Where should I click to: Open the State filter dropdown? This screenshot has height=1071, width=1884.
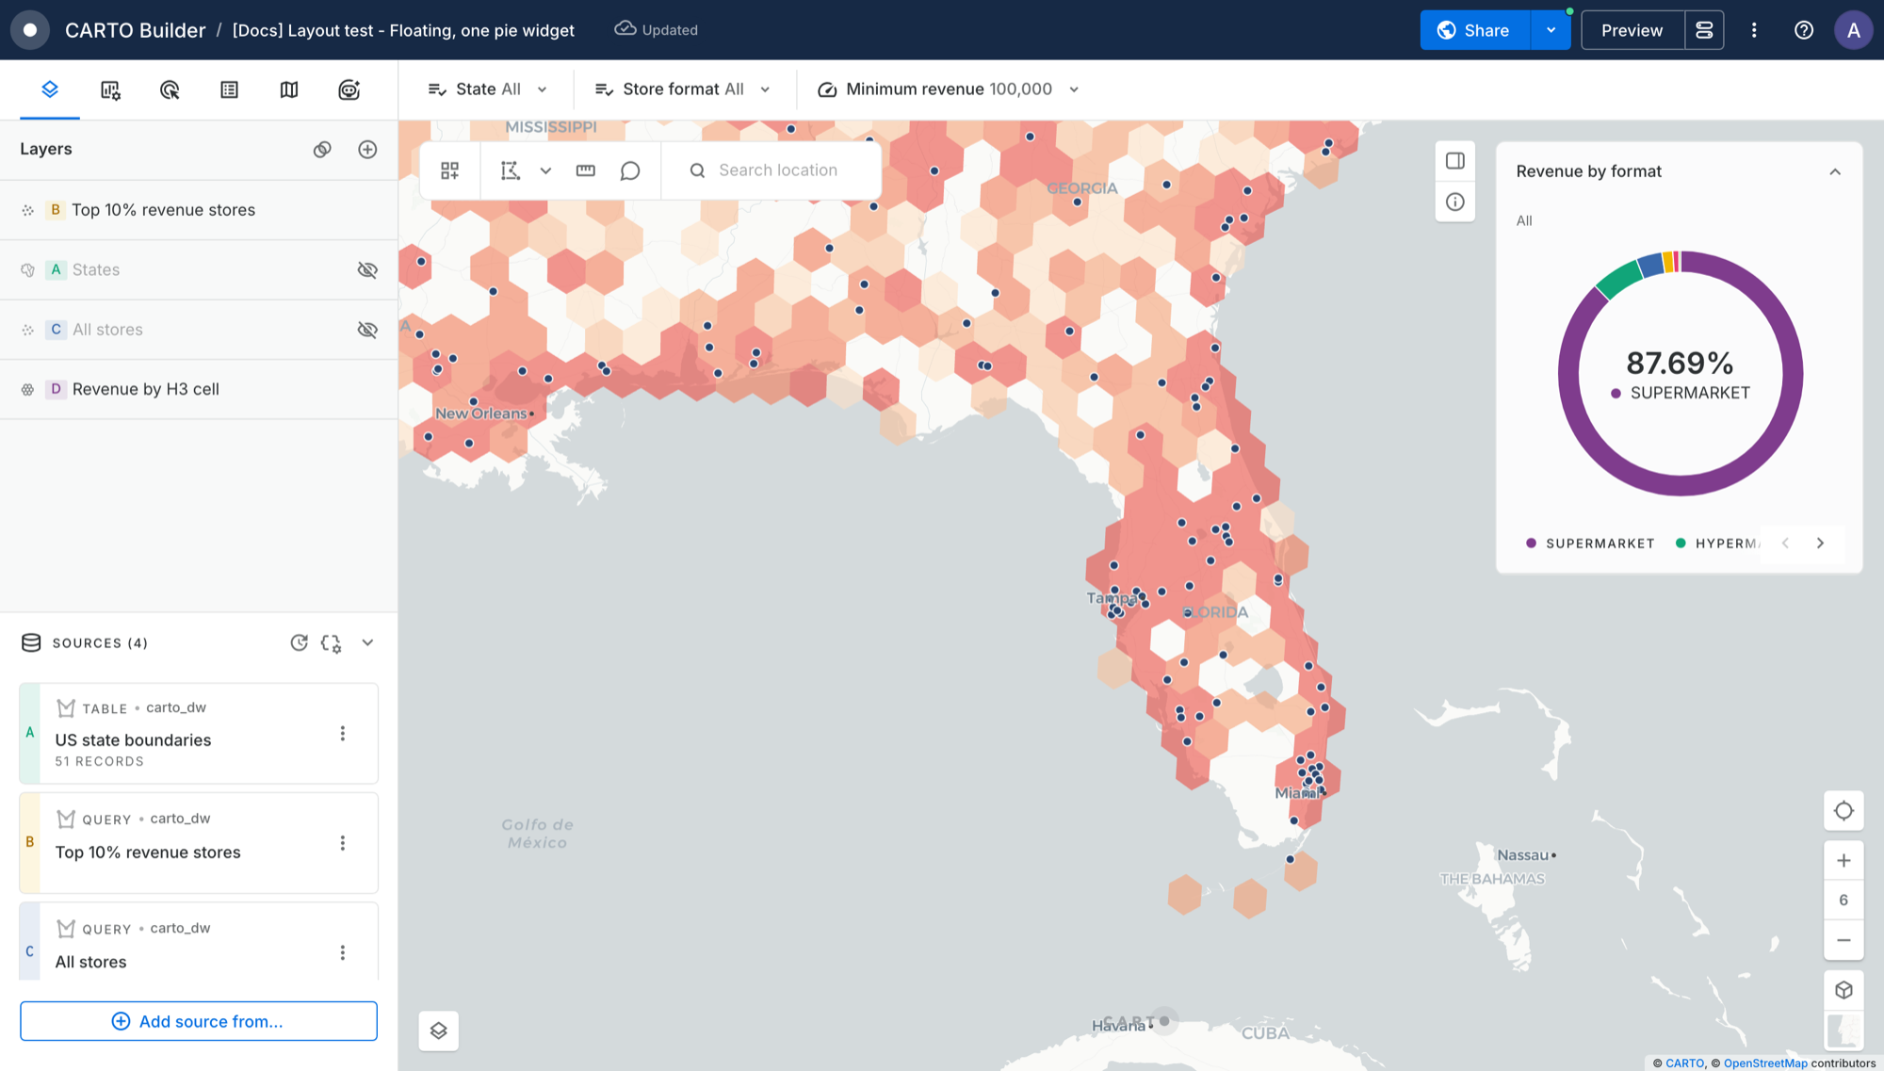point(487,89)
